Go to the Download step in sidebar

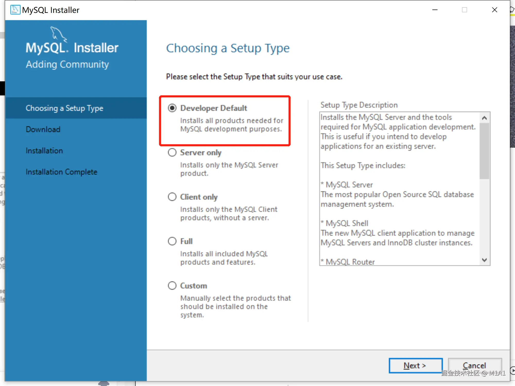click(43, 129)
